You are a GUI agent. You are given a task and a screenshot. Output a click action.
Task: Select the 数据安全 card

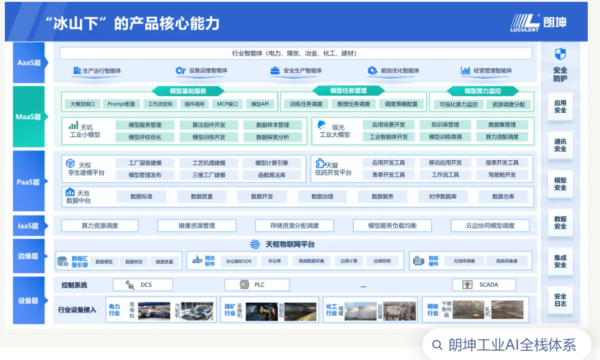[x=560, y=222]
